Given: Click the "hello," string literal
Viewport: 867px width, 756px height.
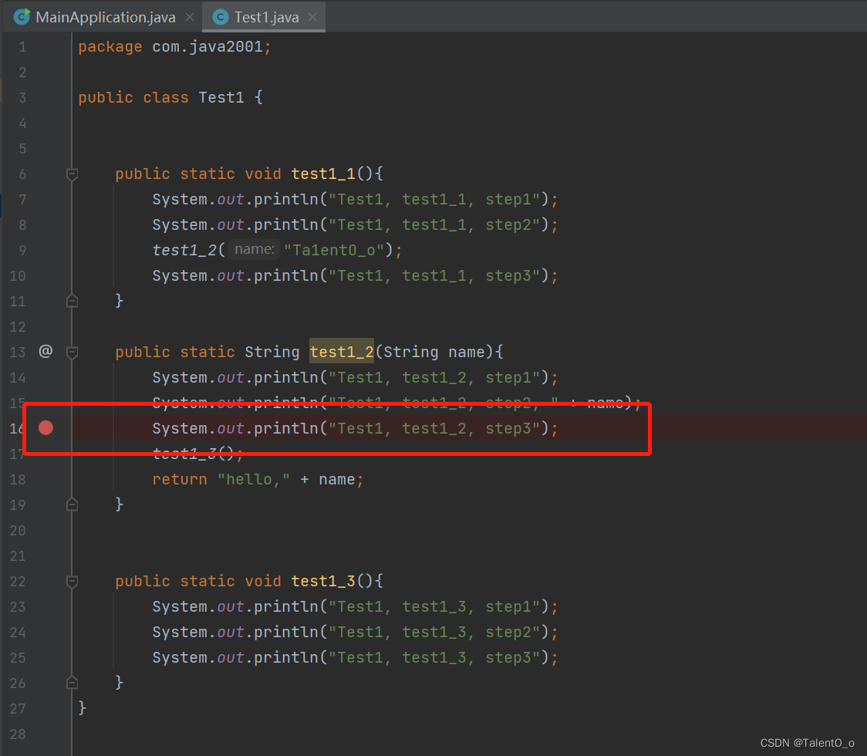Looking at the screenshot, I should coord(254,480).
